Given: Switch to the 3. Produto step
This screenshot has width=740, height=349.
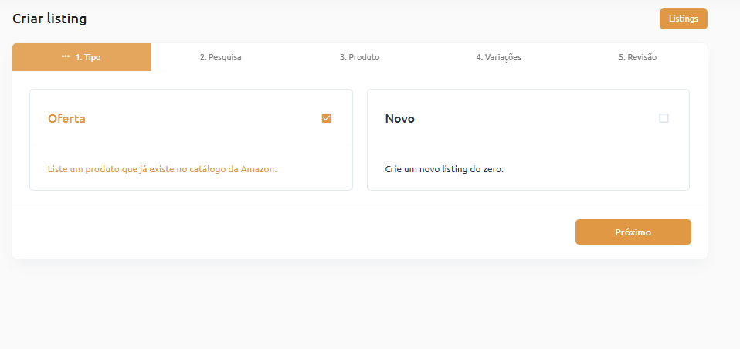Looking at the screenshot, I should 359,57.
